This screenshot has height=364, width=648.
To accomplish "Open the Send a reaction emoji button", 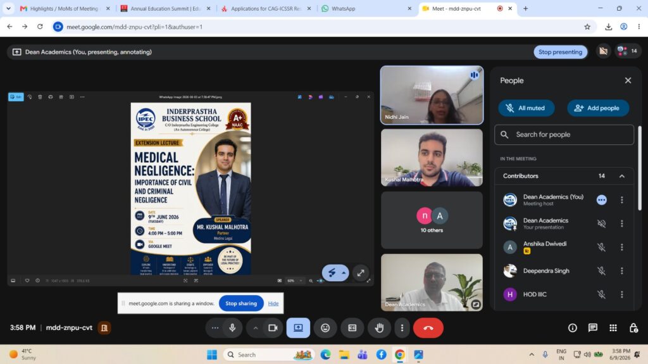I will [325, 328].
